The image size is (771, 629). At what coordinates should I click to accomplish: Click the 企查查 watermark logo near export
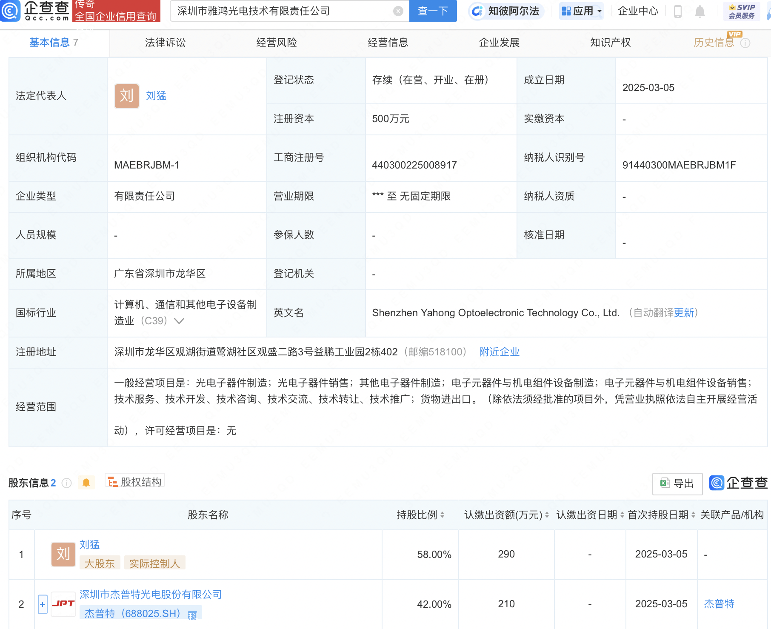click(x=739, y=483)
